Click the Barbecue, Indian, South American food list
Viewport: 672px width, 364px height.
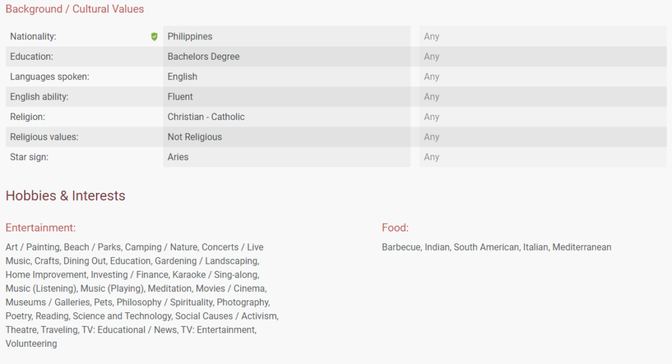[x=496, y=247]
